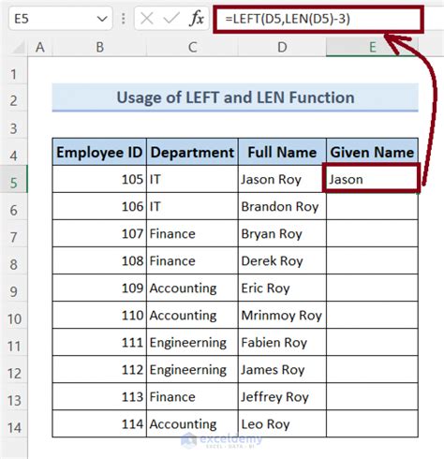
Task: Select the 'Jeffrey Roy' cell
Action: (282, 396)
